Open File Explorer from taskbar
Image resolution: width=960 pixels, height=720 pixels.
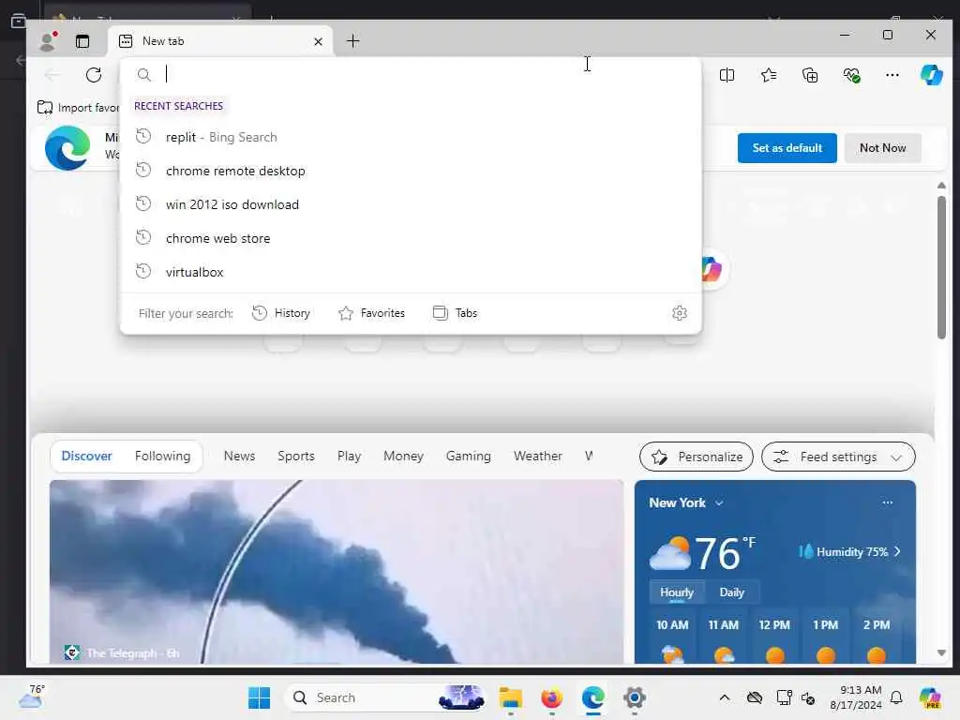(x=510, y=697)
